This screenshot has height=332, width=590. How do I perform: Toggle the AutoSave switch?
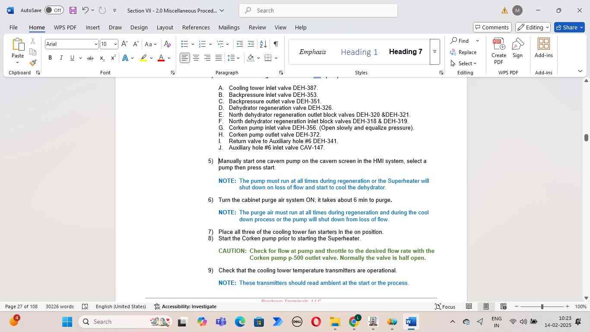(54, 10)
